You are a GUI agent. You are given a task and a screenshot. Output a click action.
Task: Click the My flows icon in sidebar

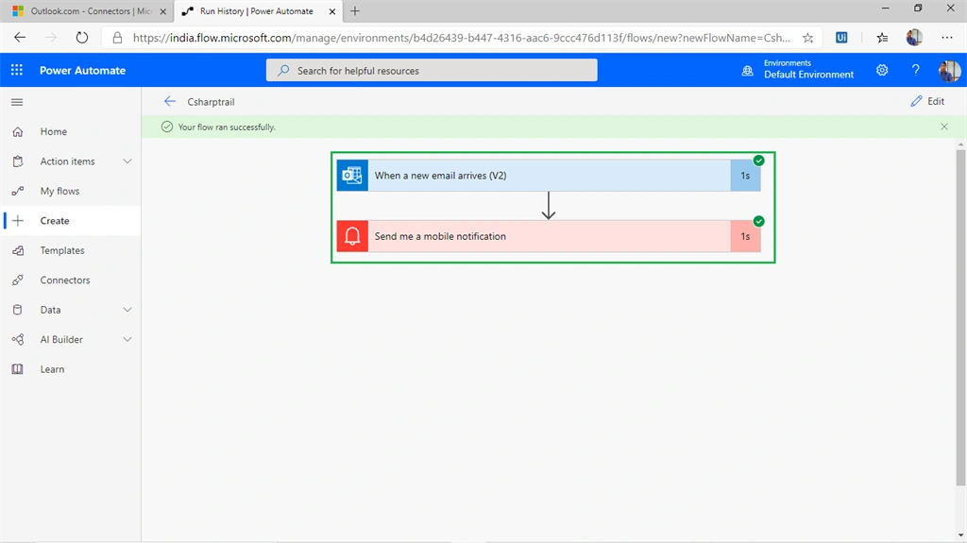point(18,191)
